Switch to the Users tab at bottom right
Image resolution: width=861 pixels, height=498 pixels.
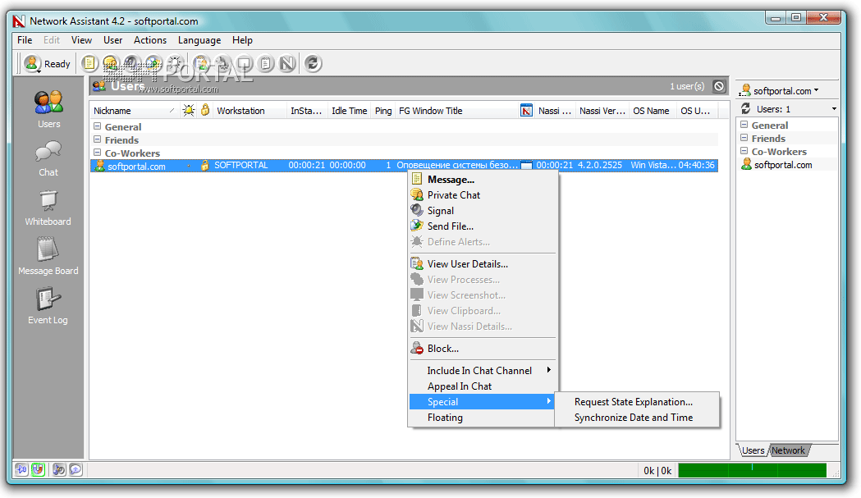coord(753,450)
